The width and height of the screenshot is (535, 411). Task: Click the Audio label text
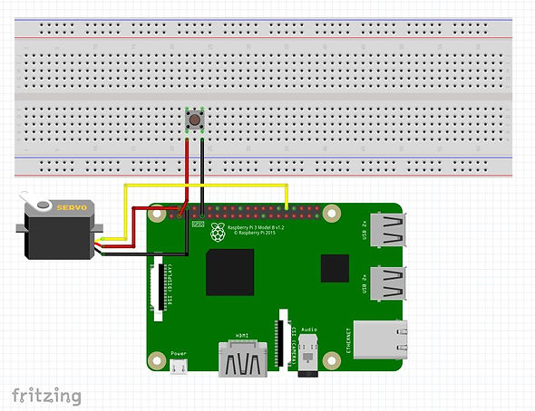[x=309, y=330]
